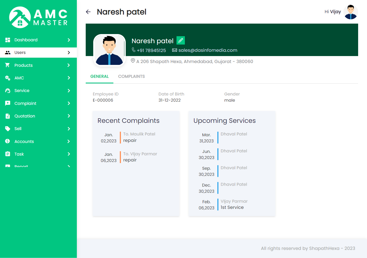The height and width of the screenshot is (258, 367).
Task: Select the General tab
Action: [99, 76]
